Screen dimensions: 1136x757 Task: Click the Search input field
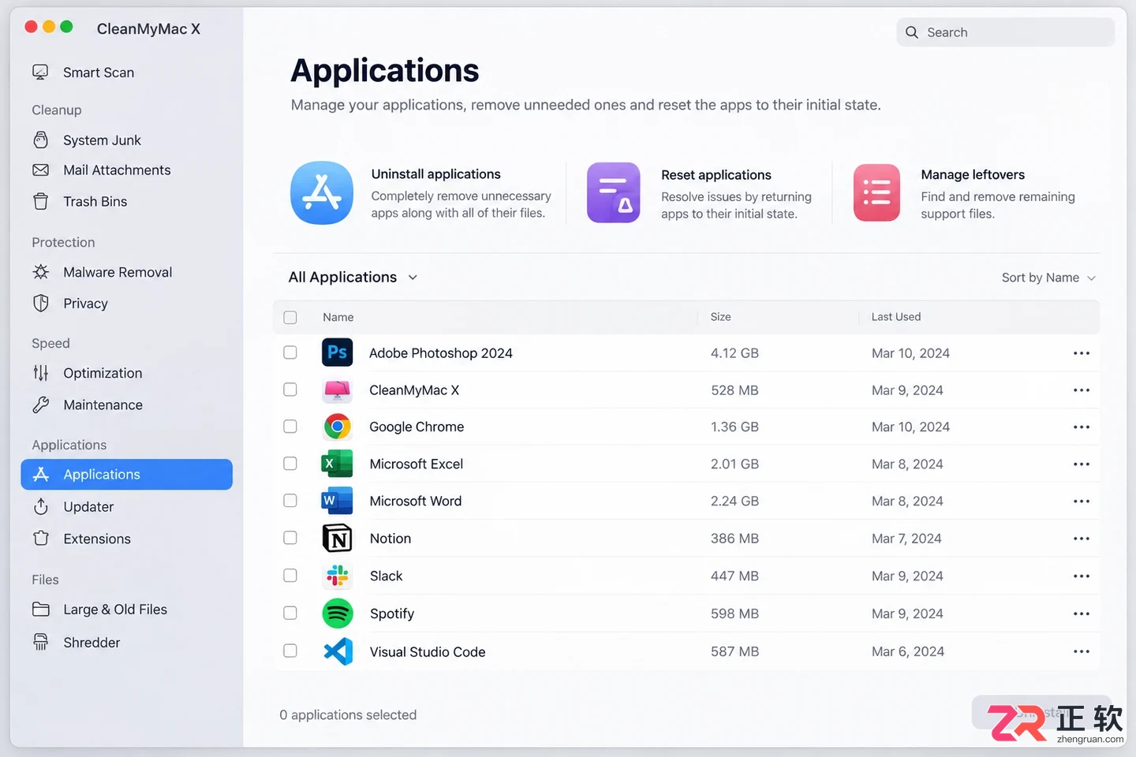(x=1006, y=32)
